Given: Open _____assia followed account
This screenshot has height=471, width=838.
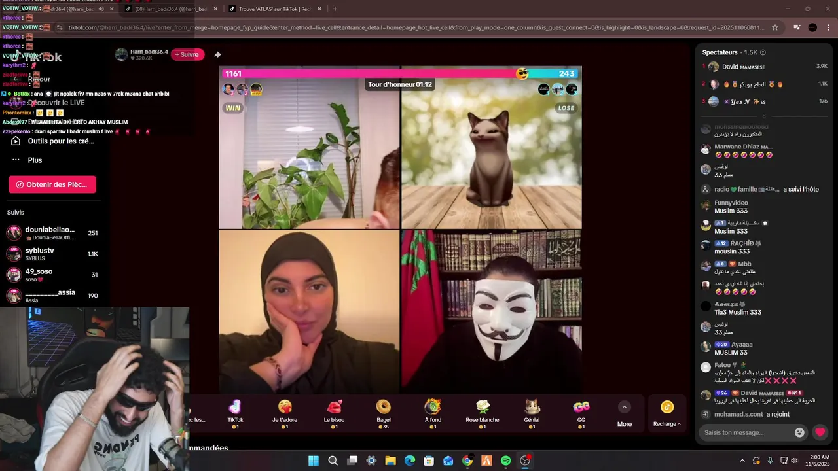Looking at the screenshot, I should tap(52, 296).
